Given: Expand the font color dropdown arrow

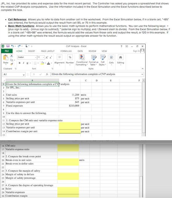Looking at the screenshot, I should (x=51, y=63).
